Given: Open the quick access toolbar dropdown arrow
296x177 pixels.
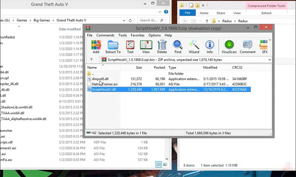Looking at the screenshot, I should [203, 5].
